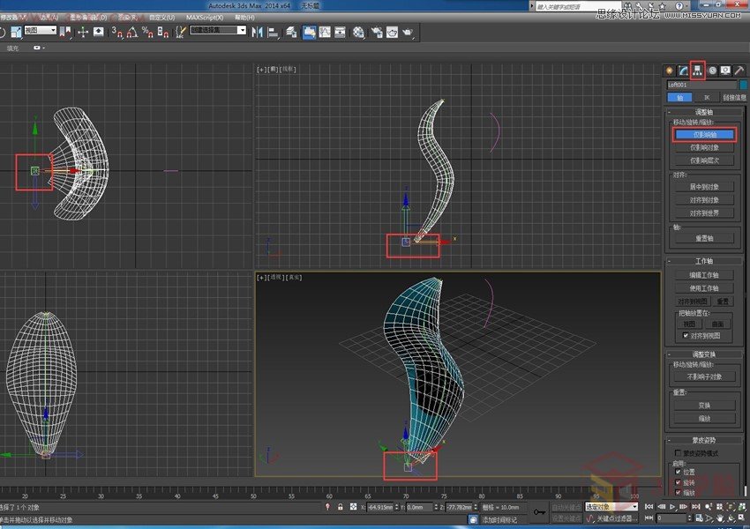Toggle the 缩放 enable checkbox

pyautogui.click(x=678, y=492)
